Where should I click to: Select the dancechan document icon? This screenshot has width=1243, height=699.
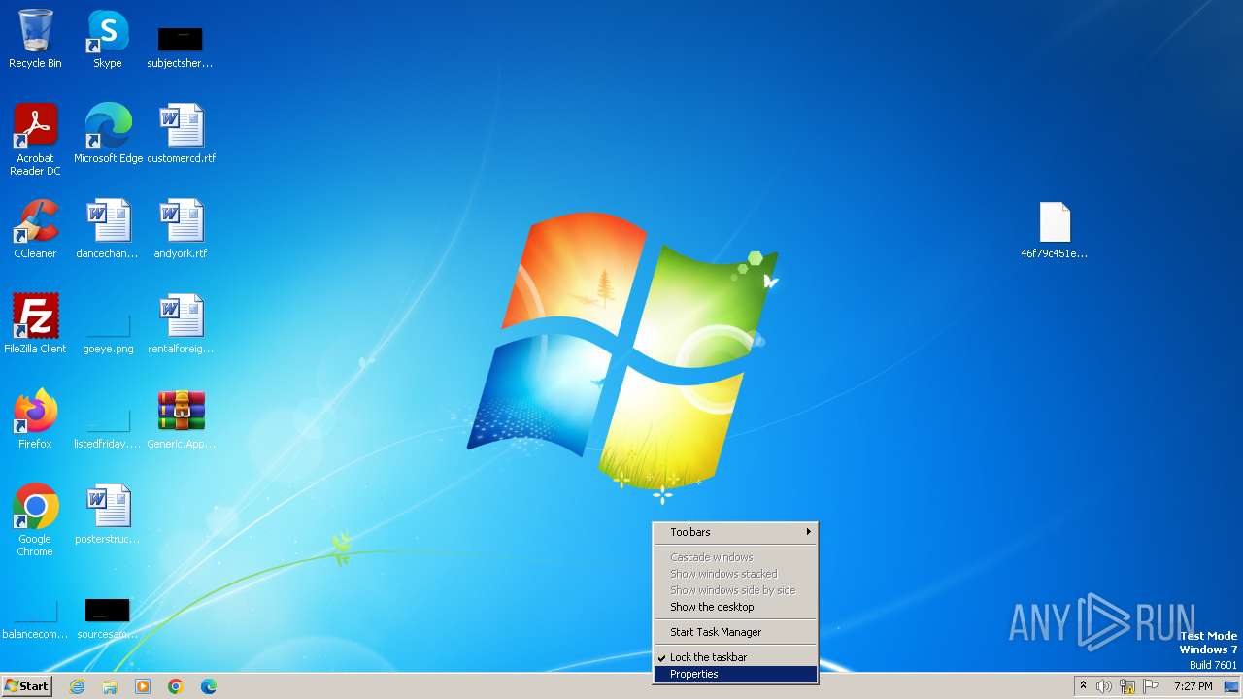pyautogui.click(x=108, y=228)
